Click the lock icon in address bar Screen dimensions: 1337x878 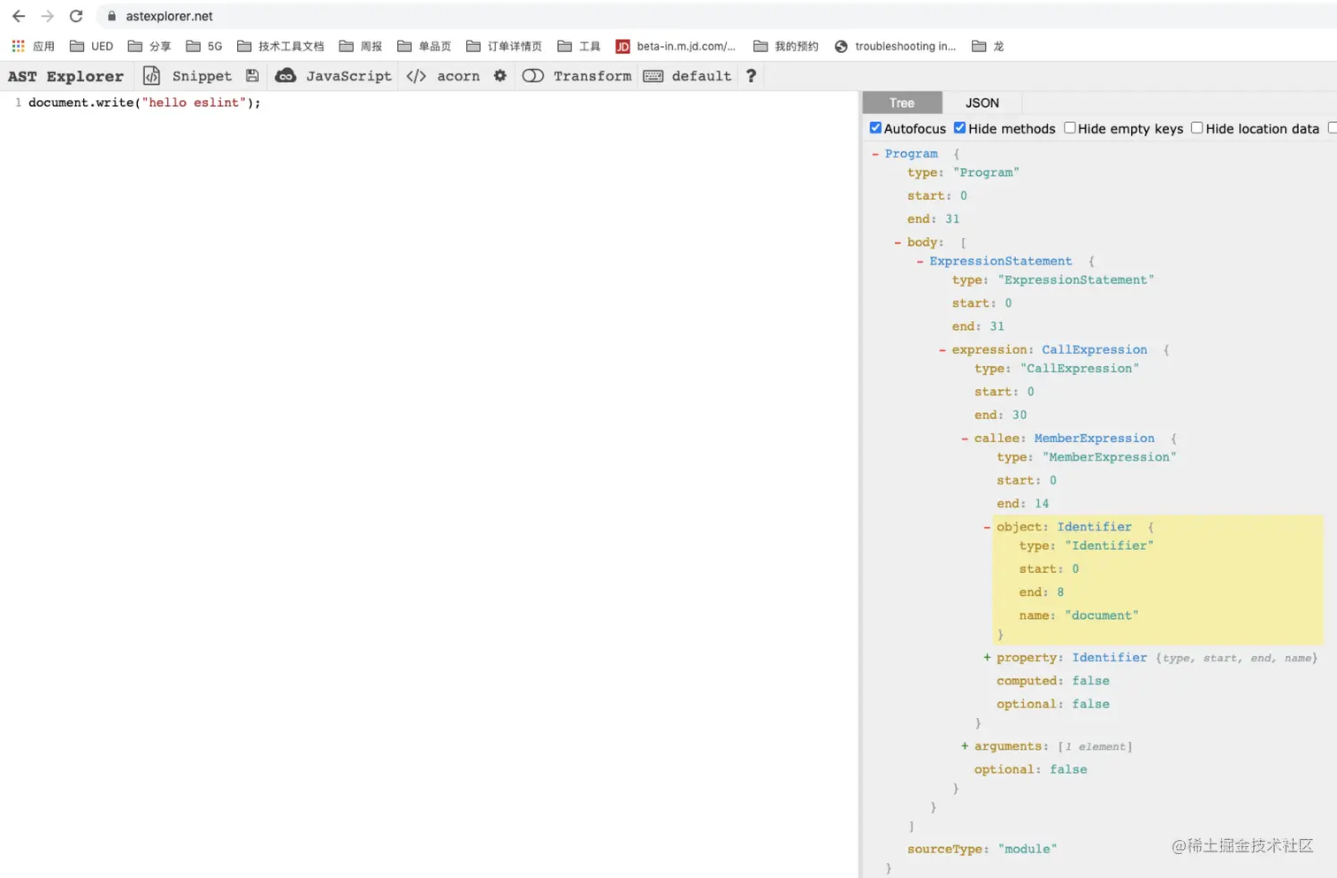[111, 16]
